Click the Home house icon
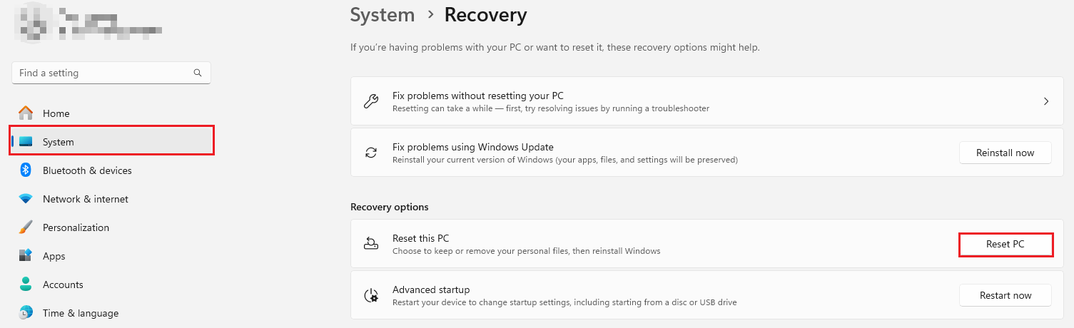The width and height of the screenshot is (1074, 328). tap(26, 113)
